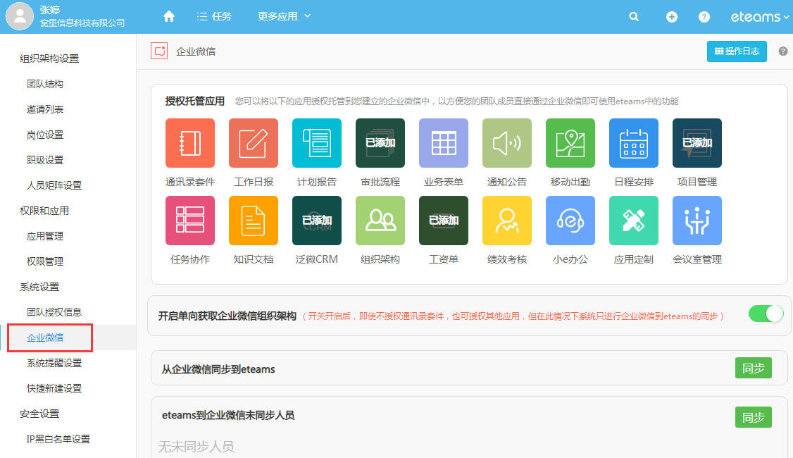Click the 系统设置 section heading
Image resolution: width=793 pixels, height=458 pixels.
39,287
